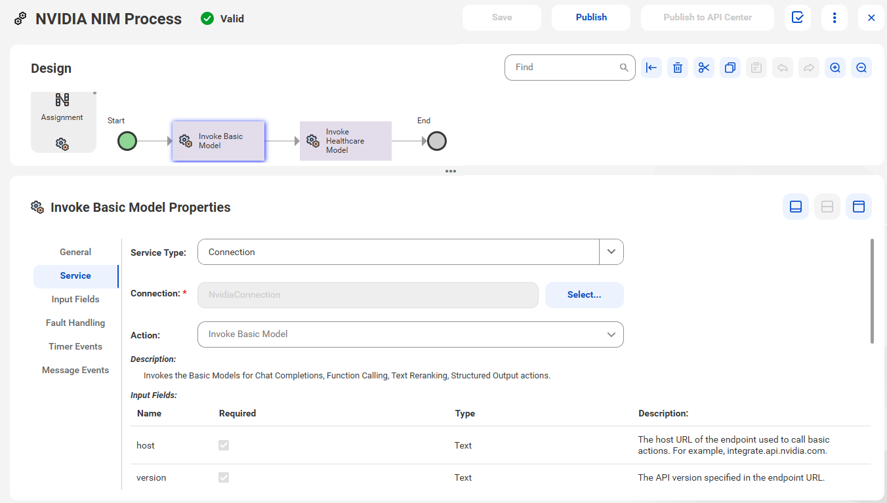Click the 'version' field name cell
Viewport: 887px width, 503px height.
click(151, 477)
